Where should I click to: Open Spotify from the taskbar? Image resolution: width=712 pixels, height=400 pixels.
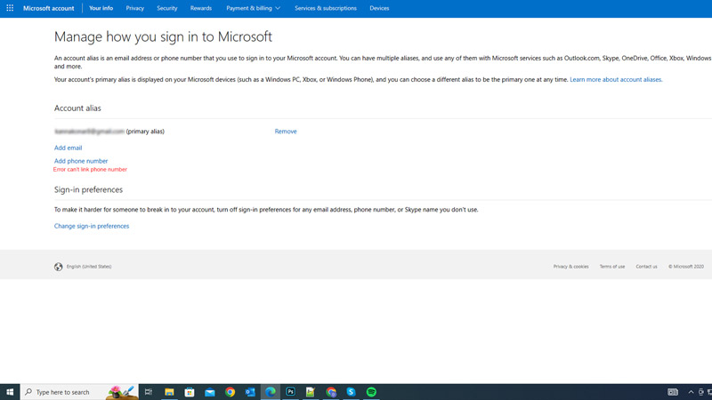point(371,392)
